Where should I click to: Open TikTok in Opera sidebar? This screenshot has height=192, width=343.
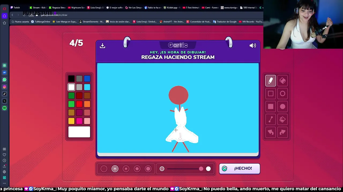pos(4,94)
